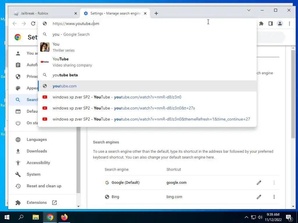Open the Languages settings section
The height and width of the screenshot is (223, 298).
coord(37,139)
